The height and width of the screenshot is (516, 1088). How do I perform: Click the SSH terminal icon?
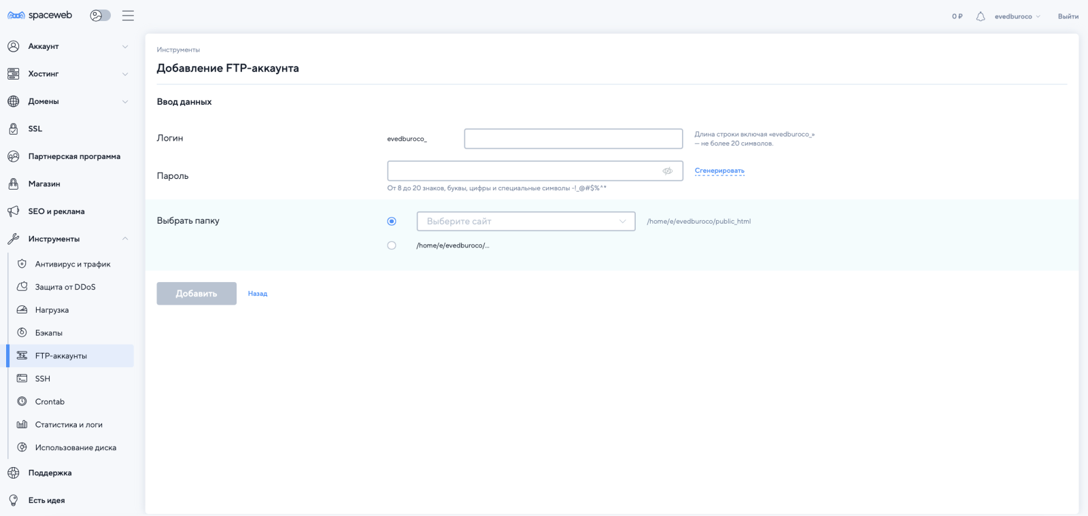pyautogui.click(x=22, y=378)
